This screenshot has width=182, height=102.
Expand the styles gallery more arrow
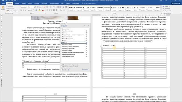coord(161,10)
